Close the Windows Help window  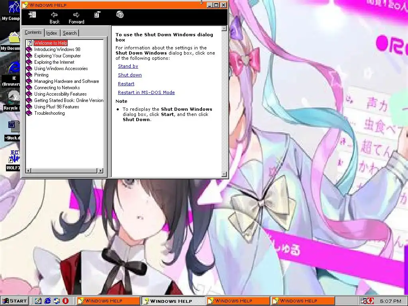pos(224,5)
